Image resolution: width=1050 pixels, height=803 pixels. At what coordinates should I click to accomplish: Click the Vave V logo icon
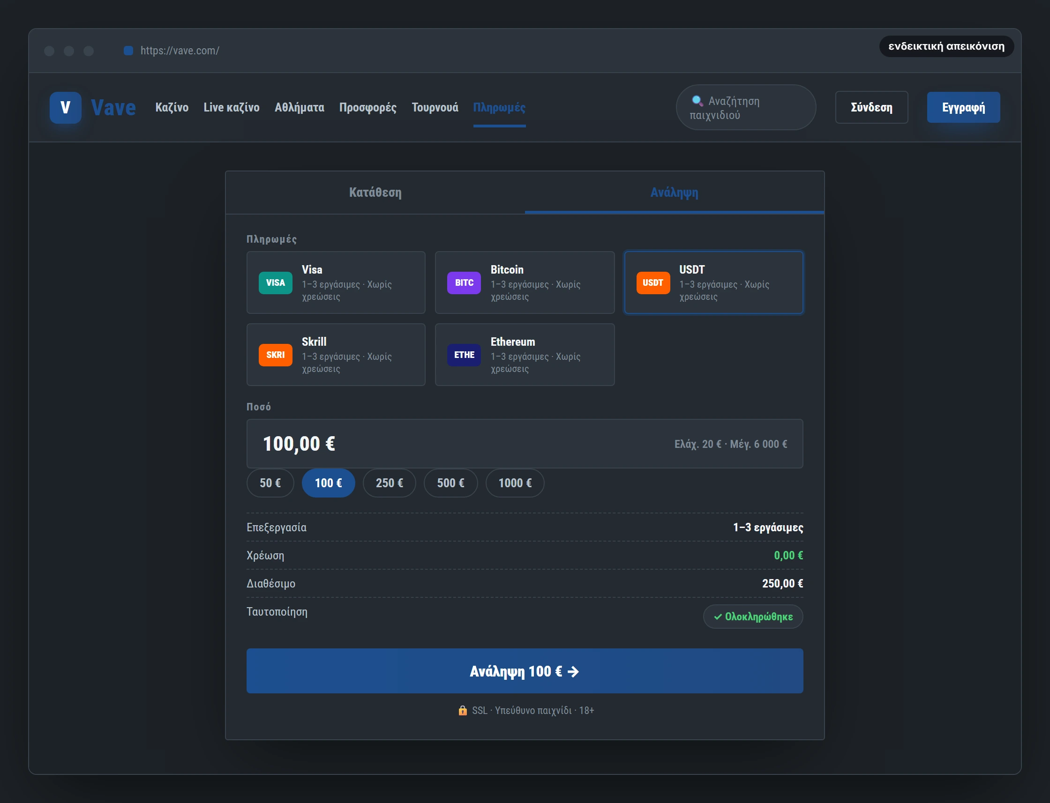[66, 108]
